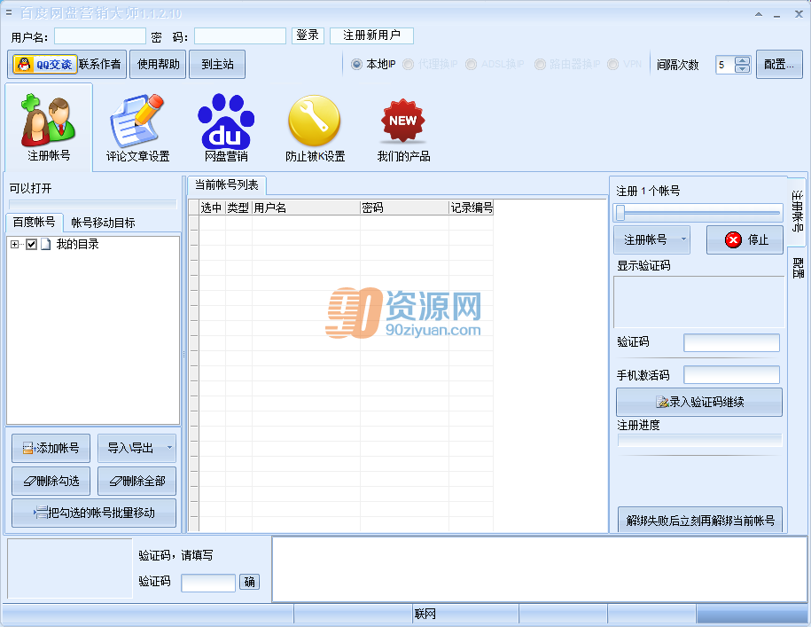
Task: Sort by the 用户名 column header
Action: [306, 208]
